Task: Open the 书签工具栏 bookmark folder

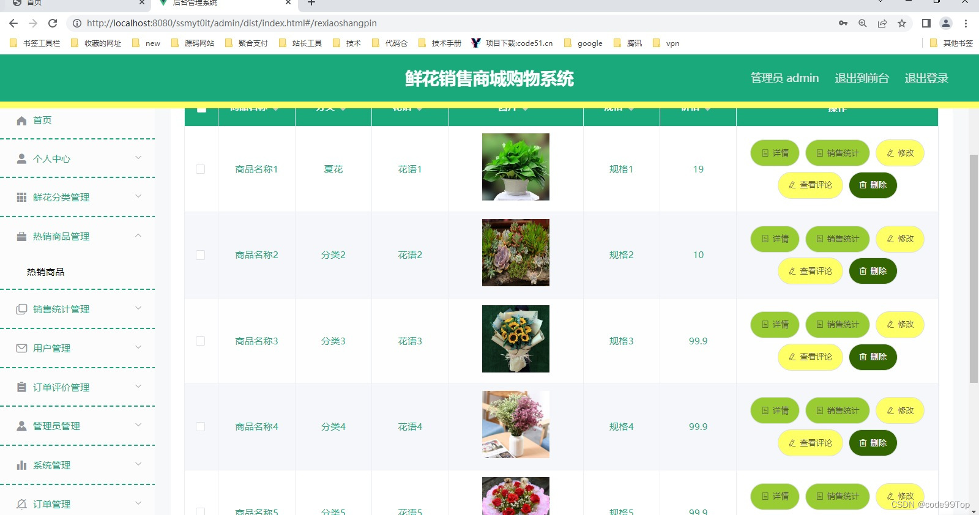Action: click(35, 43)
